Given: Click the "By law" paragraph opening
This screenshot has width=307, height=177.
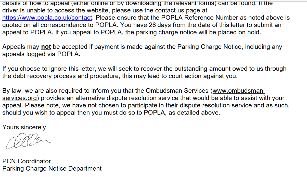Looking at the screenshot, I should click(x=11, y=91).
